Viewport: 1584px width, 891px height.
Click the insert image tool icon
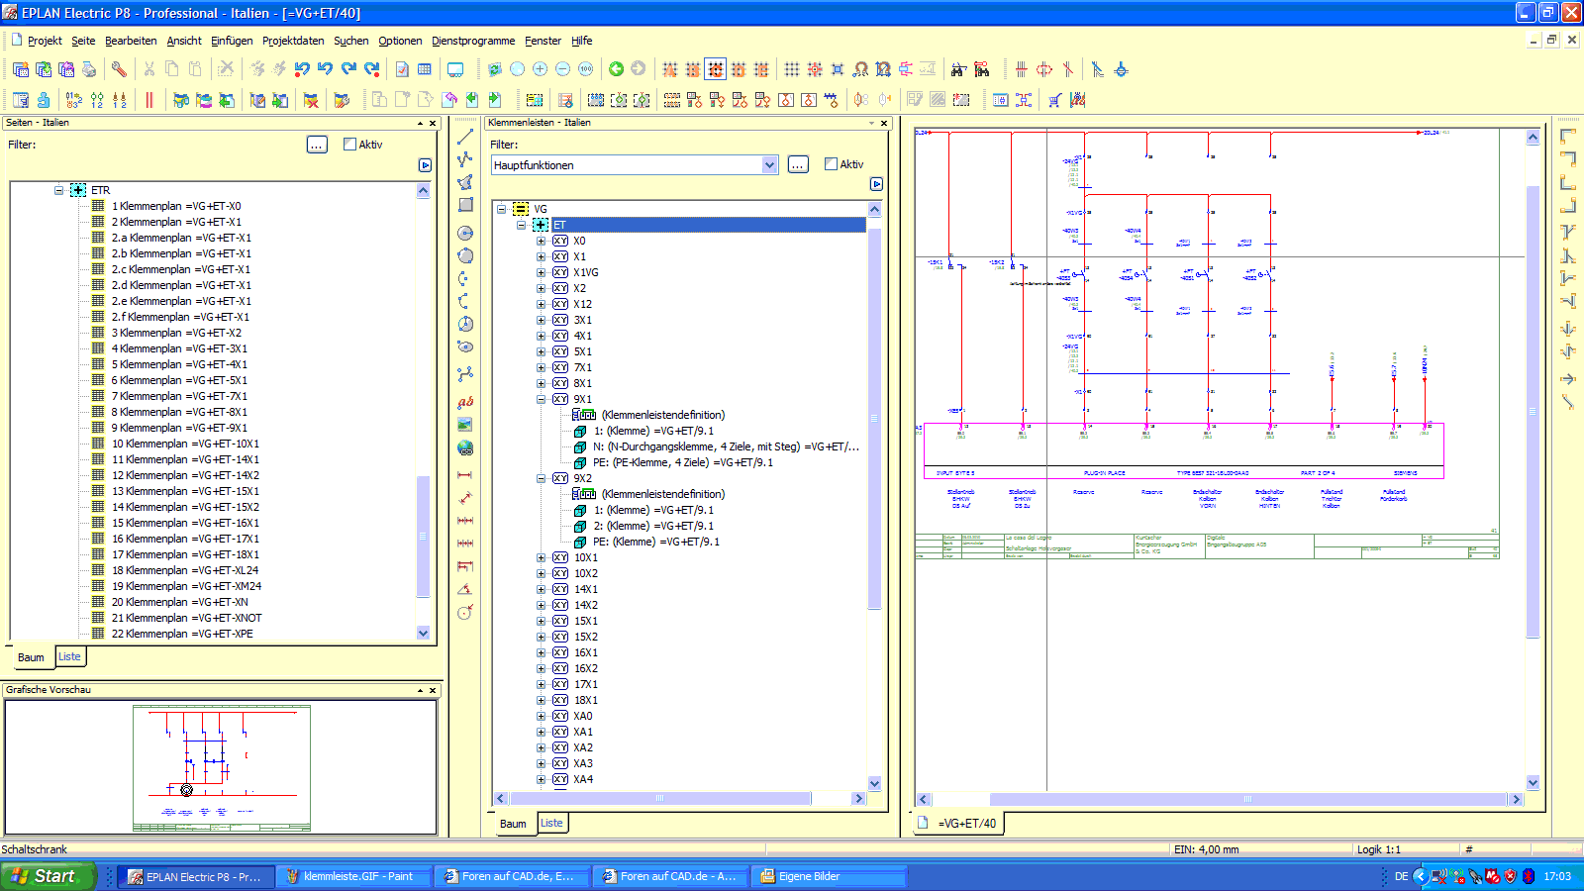[465, 425]
